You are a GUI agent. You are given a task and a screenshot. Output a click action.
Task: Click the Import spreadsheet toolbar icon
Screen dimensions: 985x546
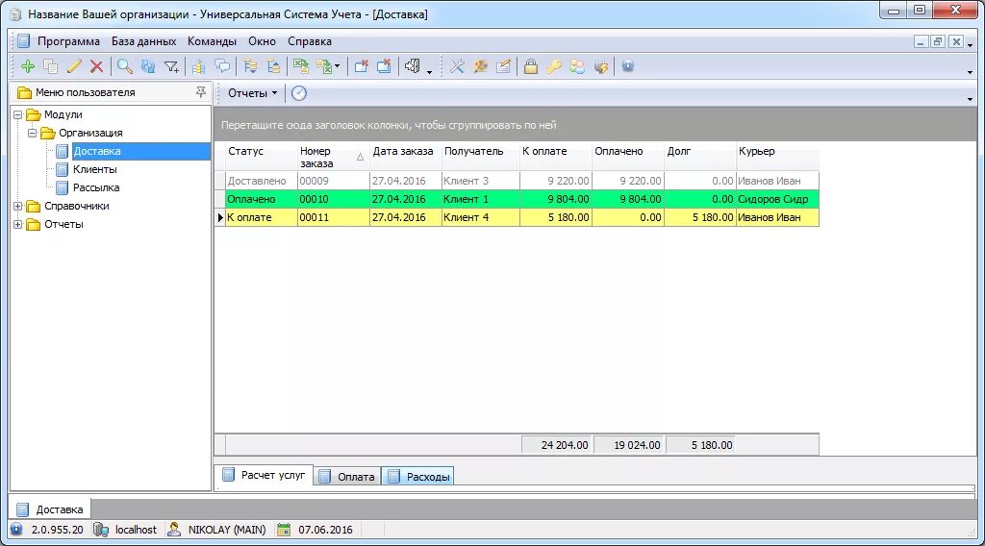coord(301,66)
